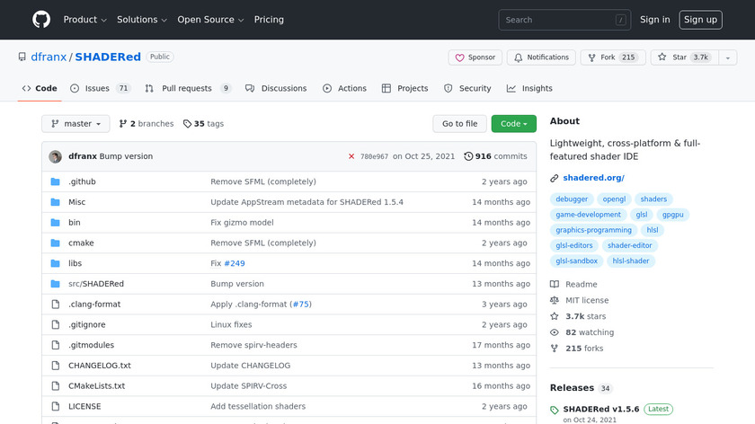Click the .github folder icon

point(56,181)
